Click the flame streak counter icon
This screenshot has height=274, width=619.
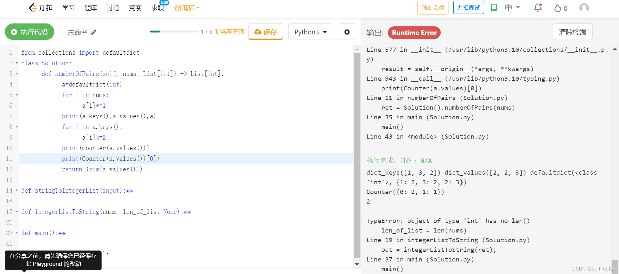coord(557,8)
